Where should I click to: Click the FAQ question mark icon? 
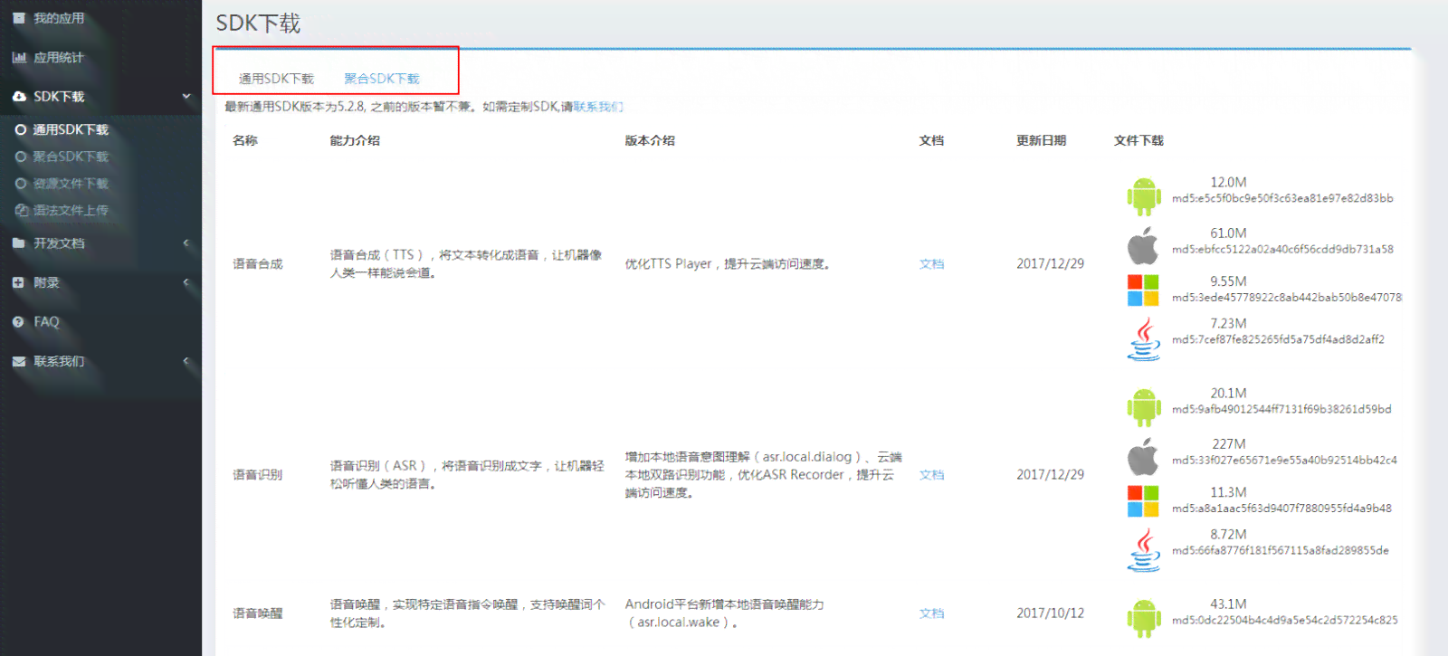point(19,322)
